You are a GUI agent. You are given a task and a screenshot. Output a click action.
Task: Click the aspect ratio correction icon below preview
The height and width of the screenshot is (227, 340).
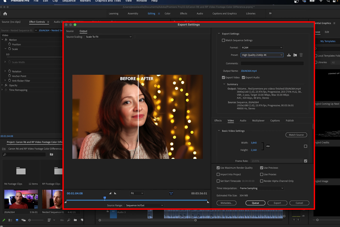click(171, 193)
